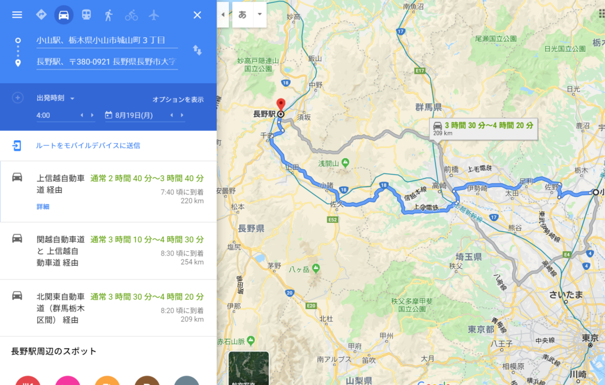Image resolution: width=605 pixels, height=385 pixels.
Task: Swap origin and destination with reverse arrows
Action: (x=197, y=51)
